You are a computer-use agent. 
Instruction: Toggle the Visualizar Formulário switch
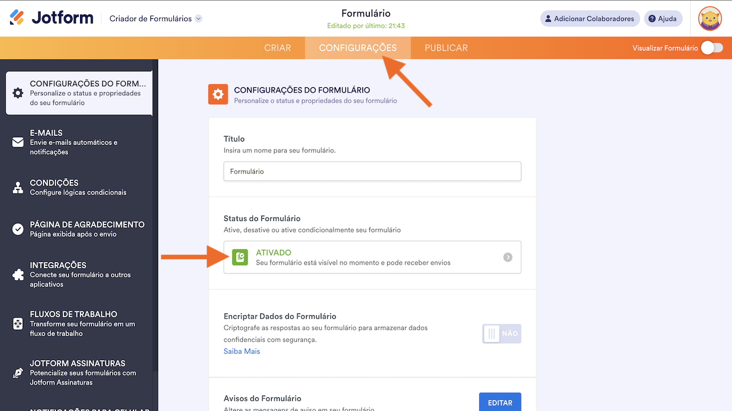tap(712, 48)
